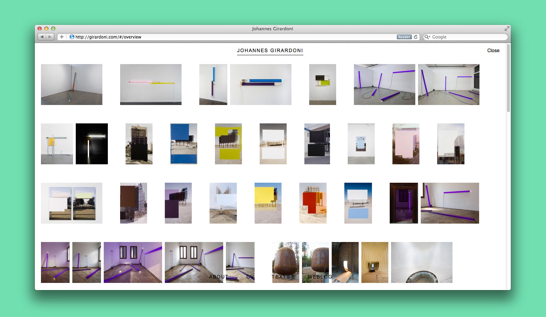Open the dark gray billboard thumbnail in second row

click(x=317, y=144)
